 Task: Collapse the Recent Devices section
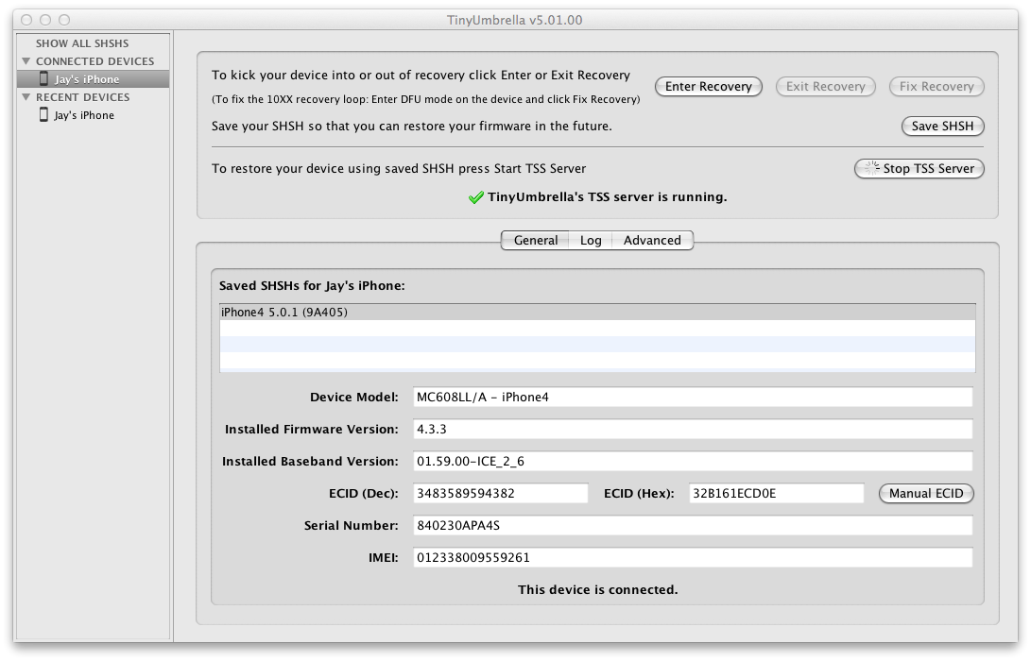26,97
